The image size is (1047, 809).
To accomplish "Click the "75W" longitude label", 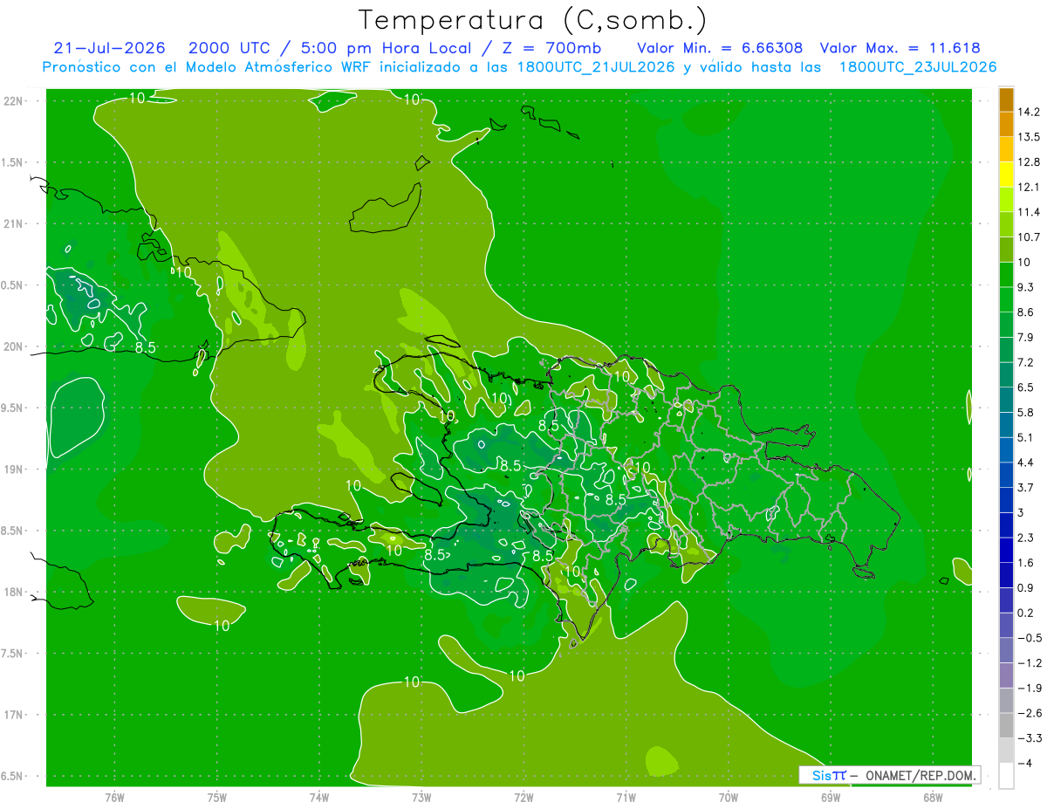I will [217, 797].
